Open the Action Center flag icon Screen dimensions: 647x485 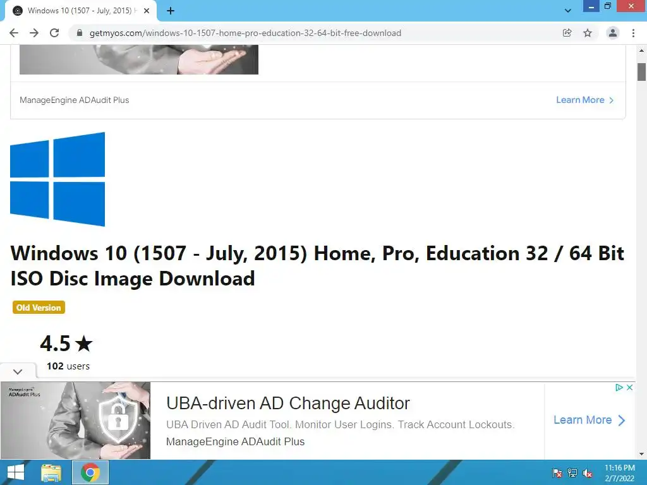click(x=557, y=473)
